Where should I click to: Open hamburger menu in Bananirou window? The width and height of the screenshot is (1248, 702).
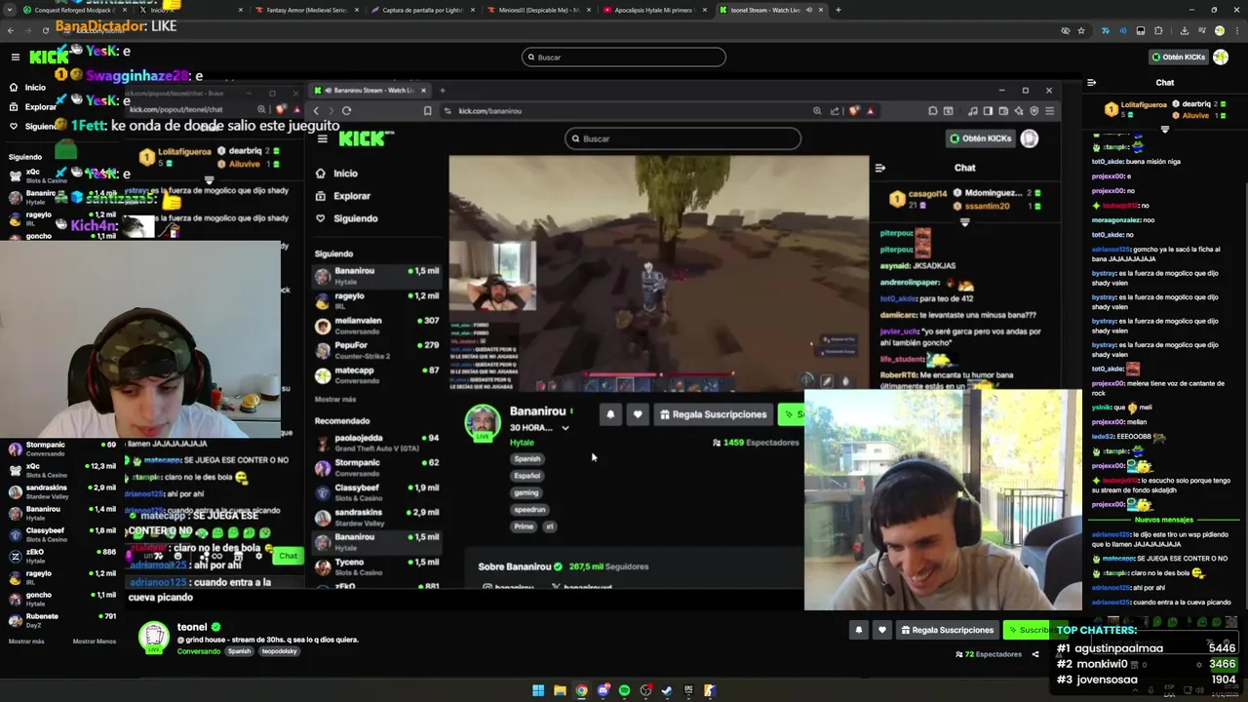pyautogui.click(x=322, y=138)
